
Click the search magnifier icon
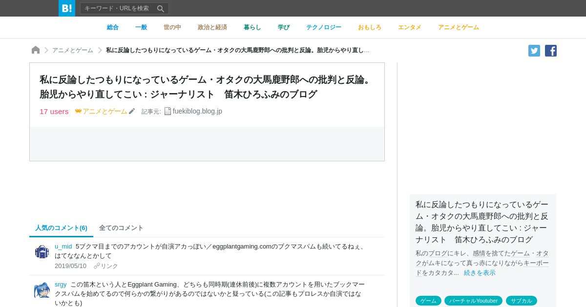160,8
